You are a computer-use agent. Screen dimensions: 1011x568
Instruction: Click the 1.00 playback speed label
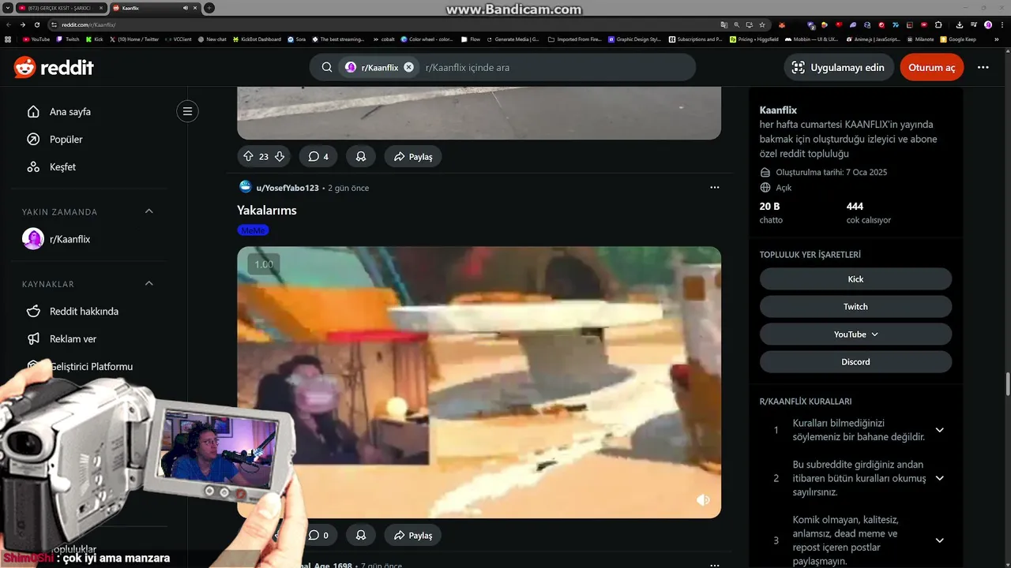[x=264, y=264]
